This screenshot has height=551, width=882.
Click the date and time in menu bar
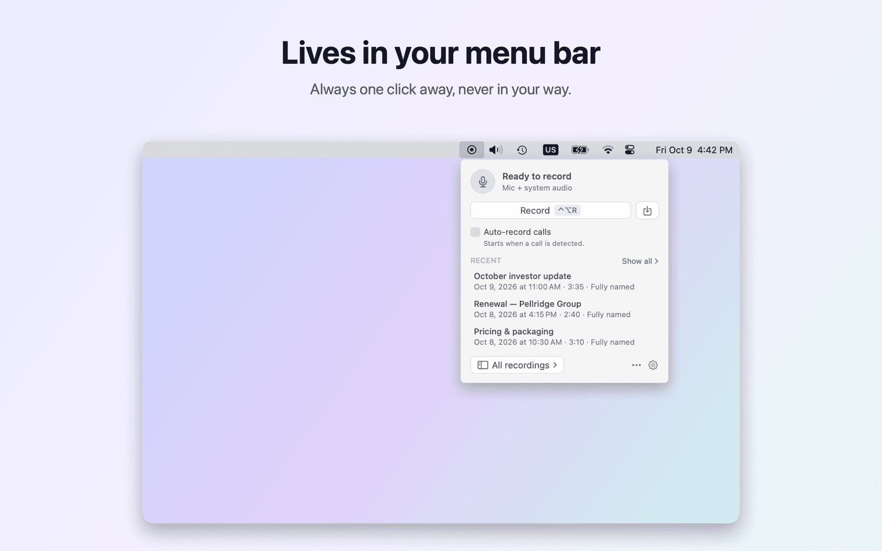(694, 150)
